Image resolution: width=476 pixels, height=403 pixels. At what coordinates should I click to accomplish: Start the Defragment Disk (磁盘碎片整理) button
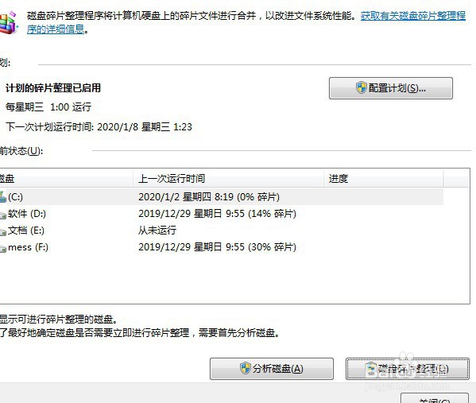[408, 369]
